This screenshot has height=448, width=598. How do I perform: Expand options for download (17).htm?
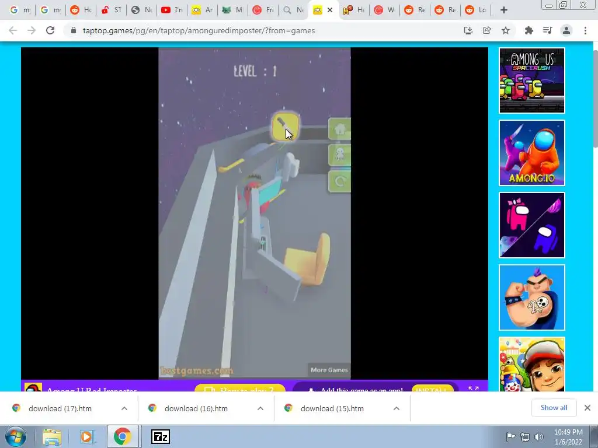tap(124, 408)
